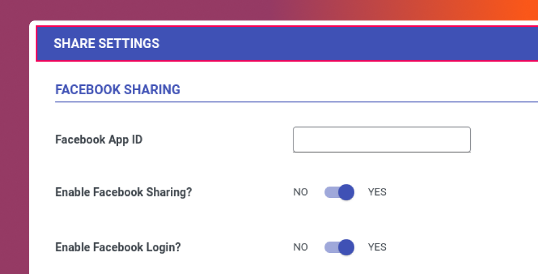Select NO beside Enable Facebook Sharing
538x274 pixels.
pyautogui.click(x=301, y=192)
